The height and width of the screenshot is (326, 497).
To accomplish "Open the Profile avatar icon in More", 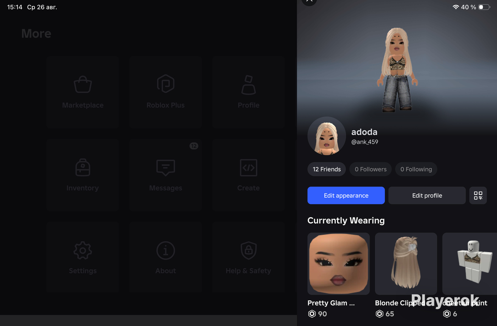I will click(249, 85).
